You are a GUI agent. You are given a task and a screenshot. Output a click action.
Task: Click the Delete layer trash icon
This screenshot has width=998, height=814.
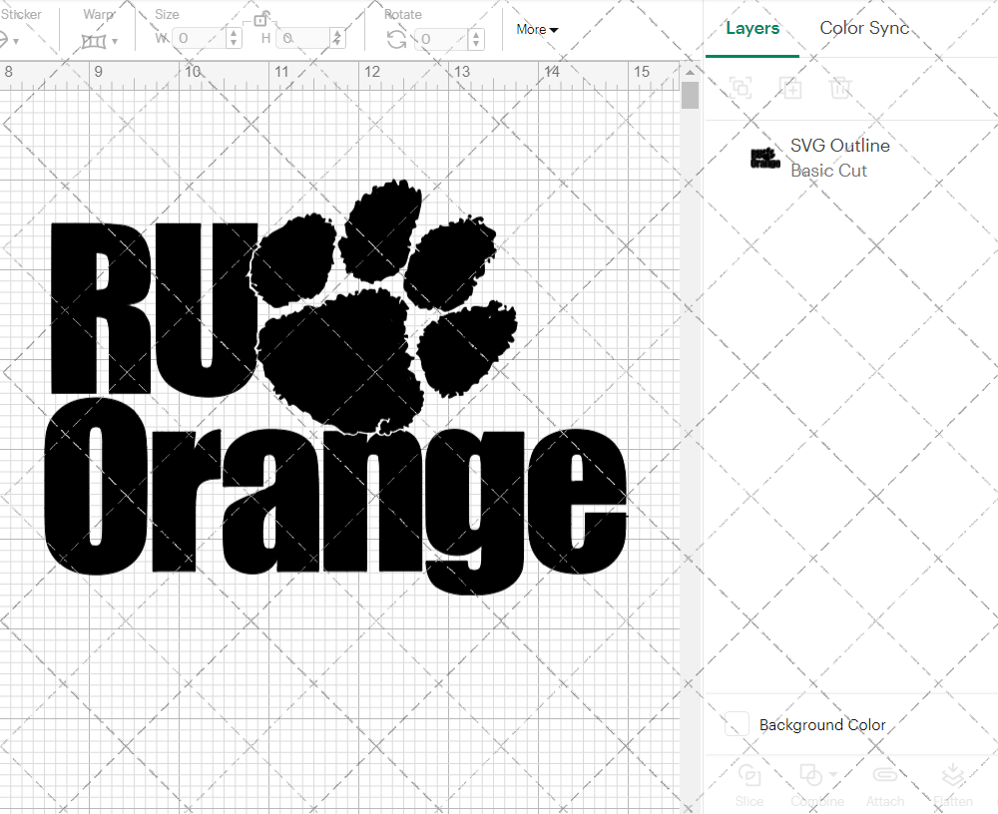841,88
